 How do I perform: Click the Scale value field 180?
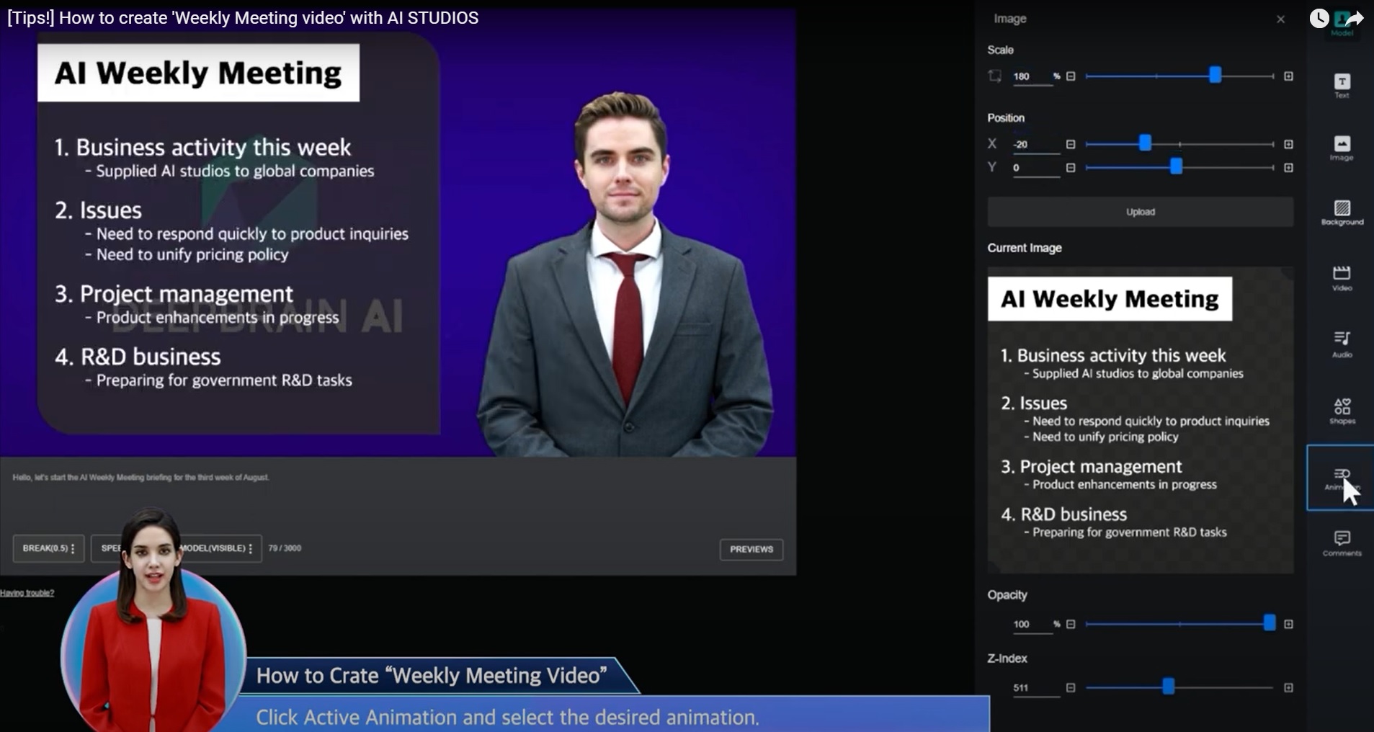pyautogui.click(x=1032, y=76)
